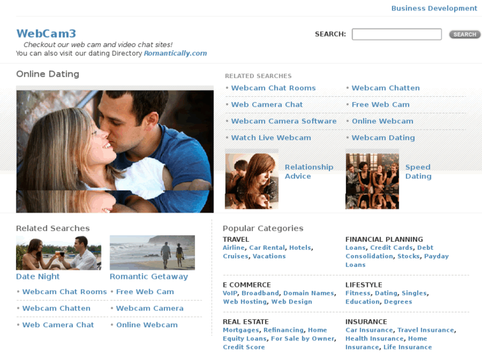Image resolution: width=482 pixels, height=361 pixels.
Task: Click the large kissing couple image
Action: point(115,151)
